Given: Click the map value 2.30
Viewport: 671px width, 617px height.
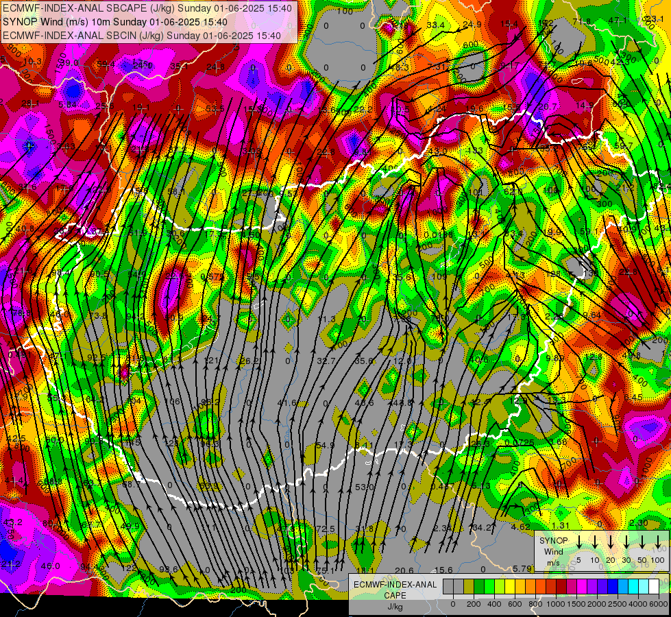Looking at the screenshot, I should coord(639,523).
